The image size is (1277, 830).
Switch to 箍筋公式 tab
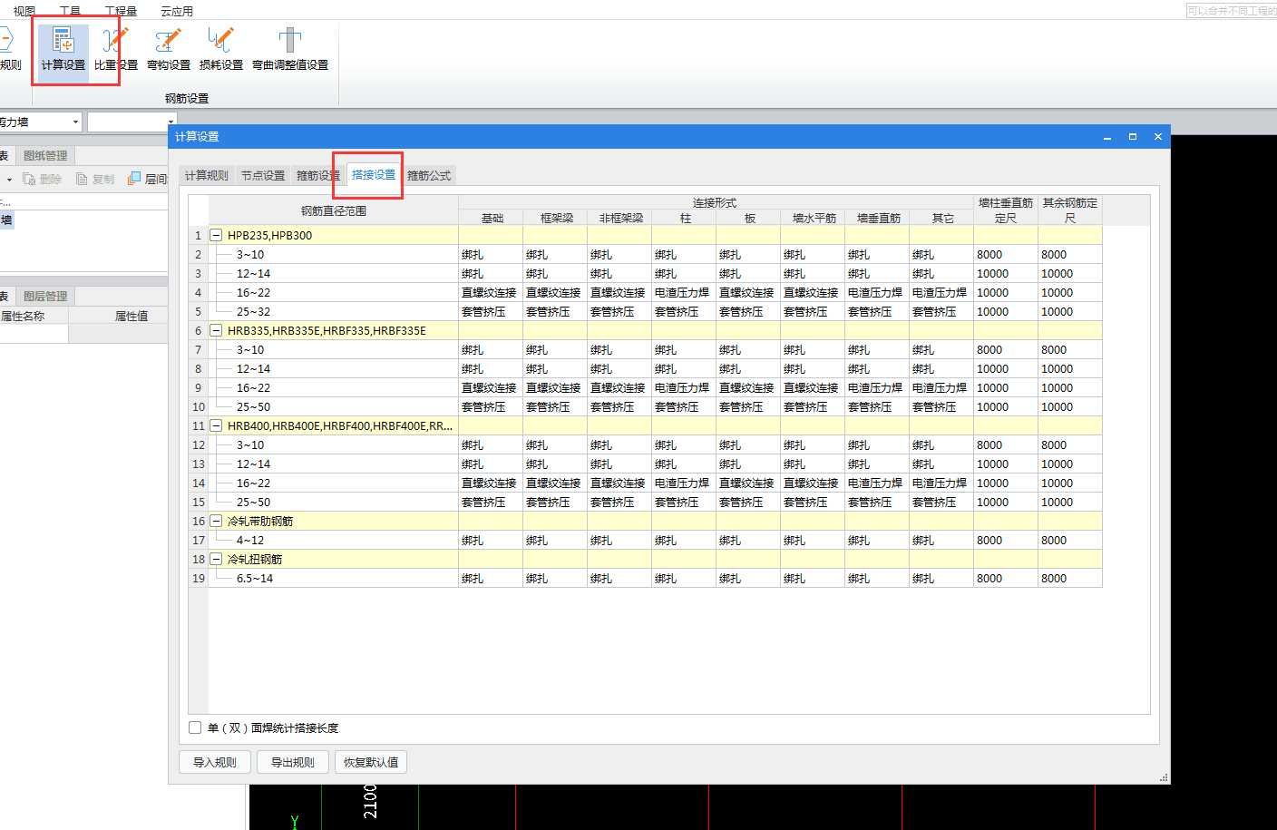(429, 175)
